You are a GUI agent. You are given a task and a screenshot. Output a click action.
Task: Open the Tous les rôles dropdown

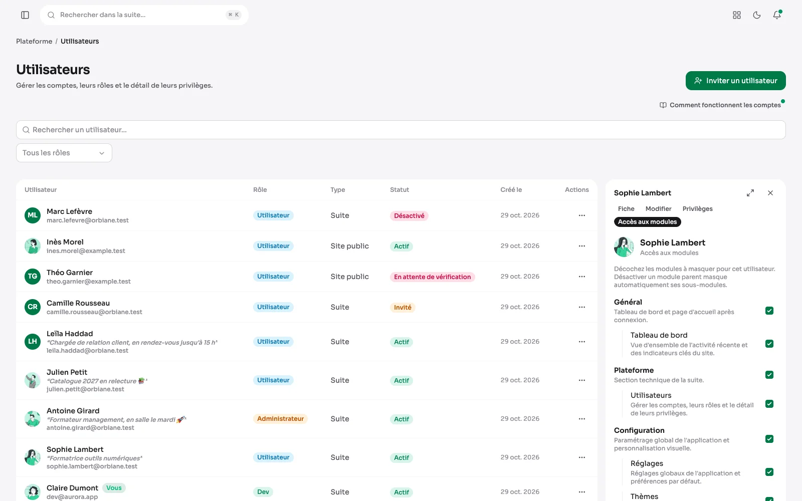(64, 153)
